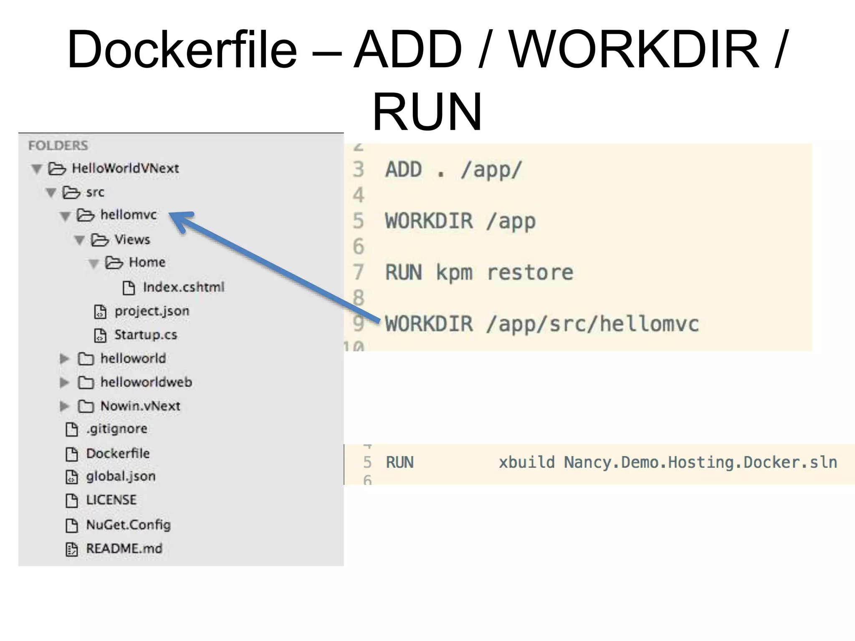Collapse the Home folder arrow

click(94, 264)
